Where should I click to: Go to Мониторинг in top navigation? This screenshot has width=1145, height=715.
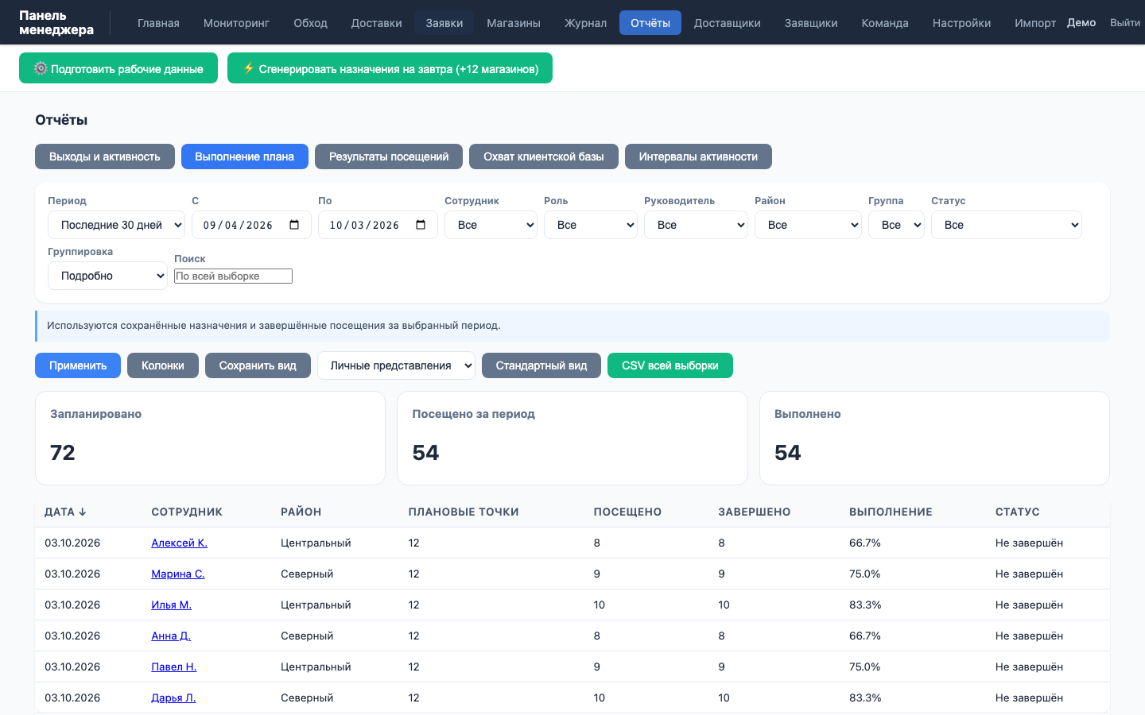point(236,23)
